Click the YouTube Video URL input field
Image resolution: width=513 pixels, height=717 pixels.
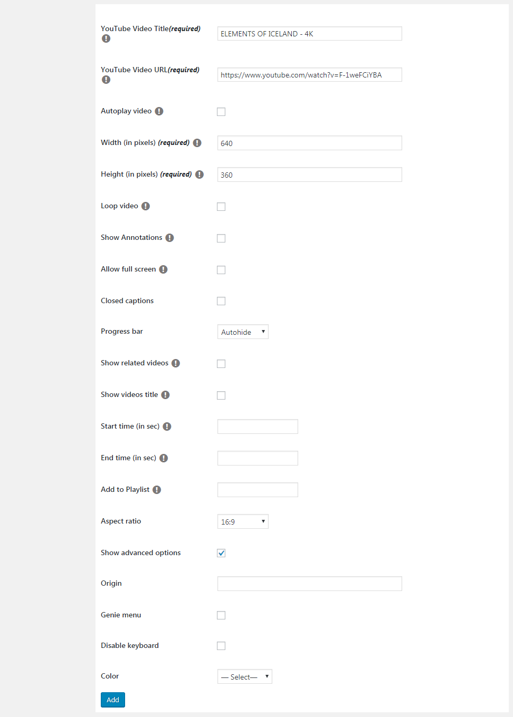coord(309,75)
